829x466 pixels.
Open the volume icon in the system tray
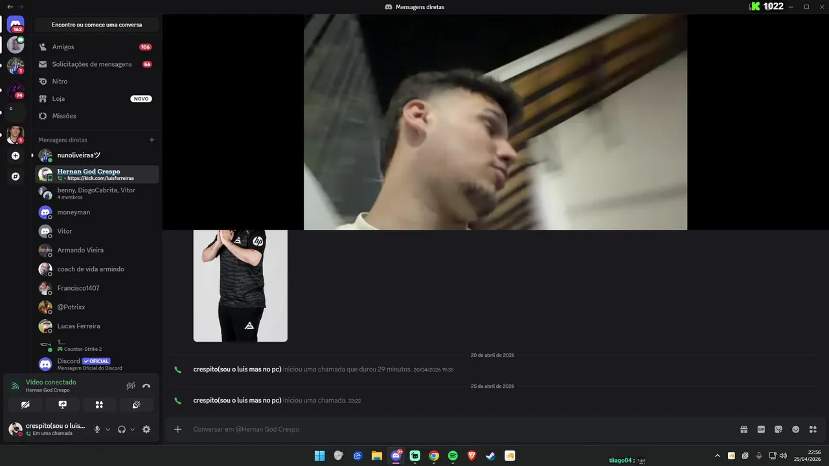point(783,456)
